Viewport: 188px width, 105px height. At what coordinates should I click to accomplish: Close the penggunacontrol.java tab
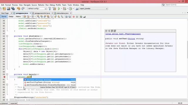(x=52, y=13)
